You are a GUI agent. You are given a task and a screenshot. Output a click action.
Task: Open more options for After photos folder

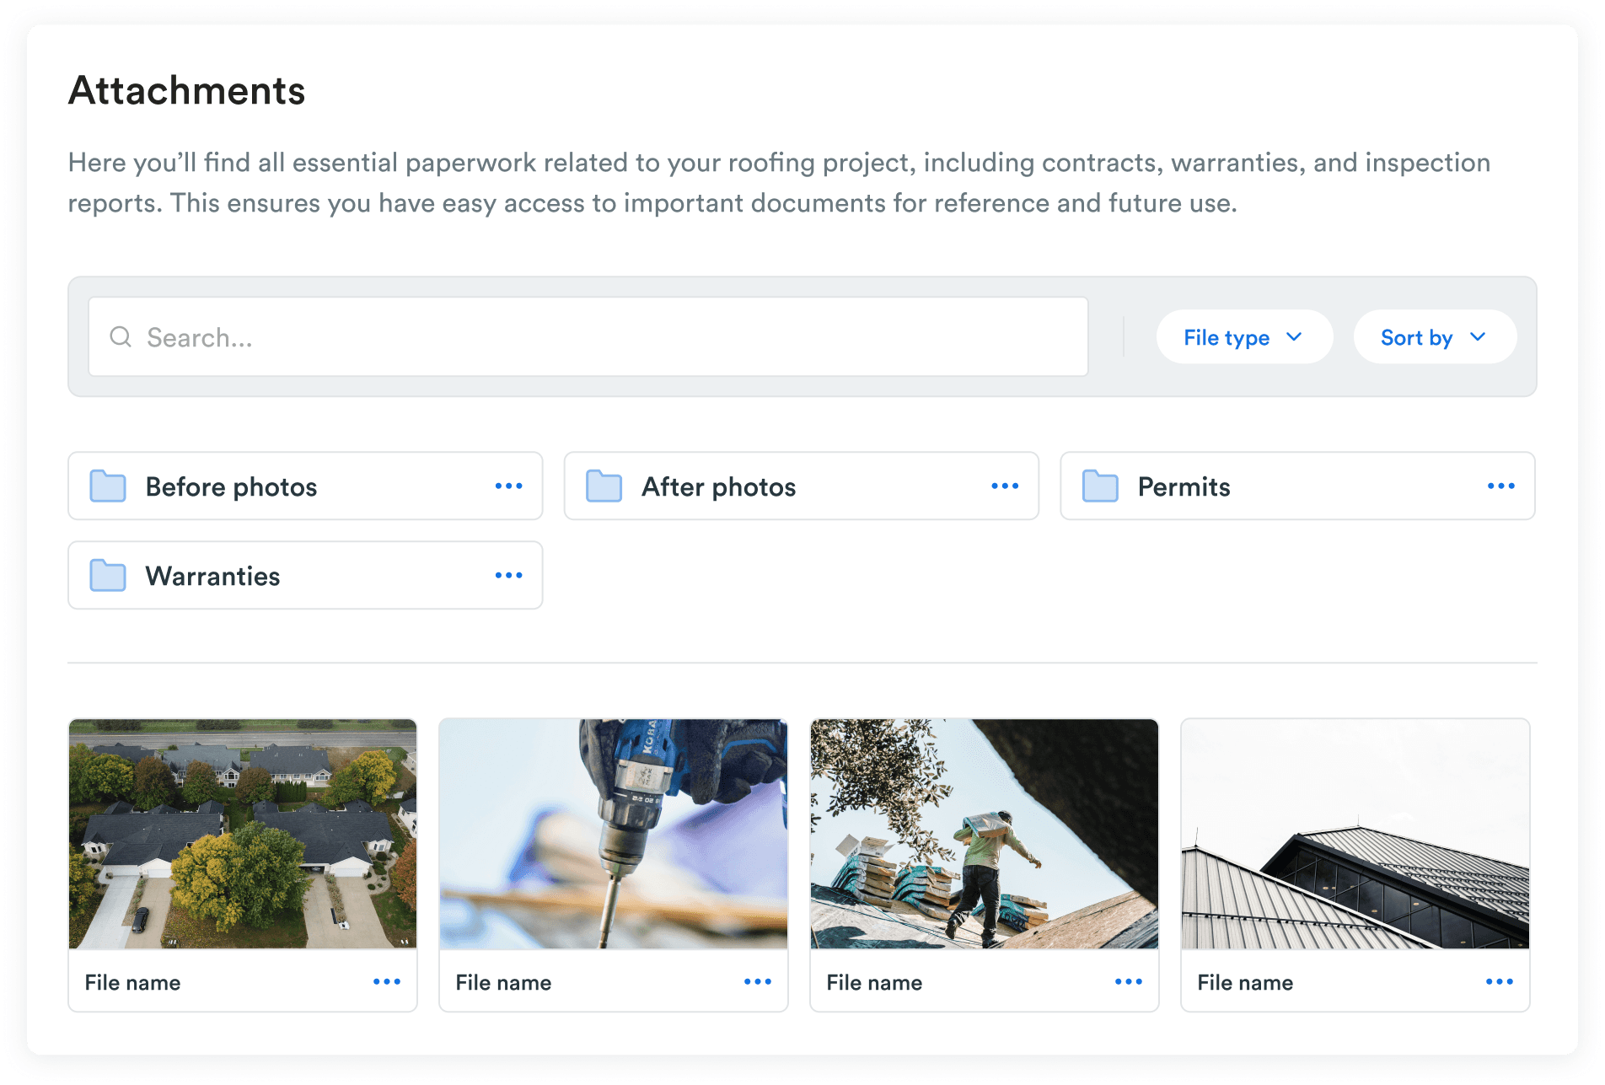[x=1005, y=486]
